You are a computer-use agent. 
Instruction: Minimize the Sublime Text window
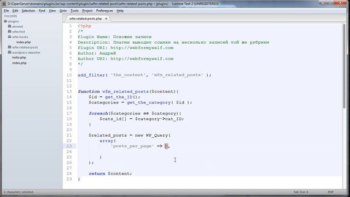click(x=322, y=3)
